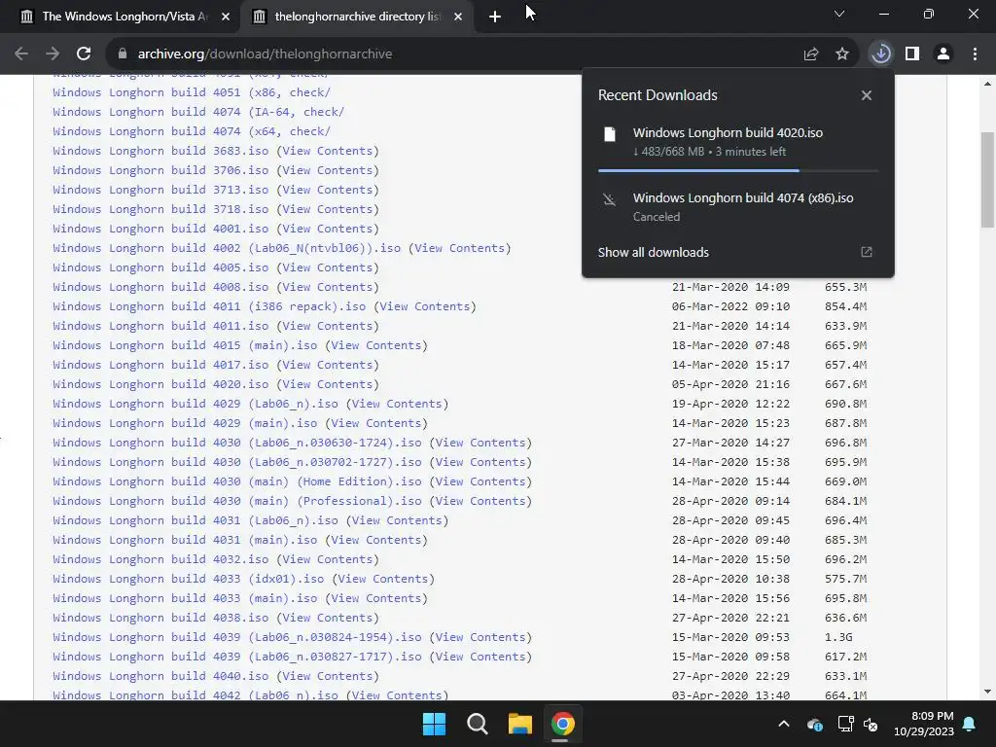Select the 1.3G file size text

click(x=838, y=637)
